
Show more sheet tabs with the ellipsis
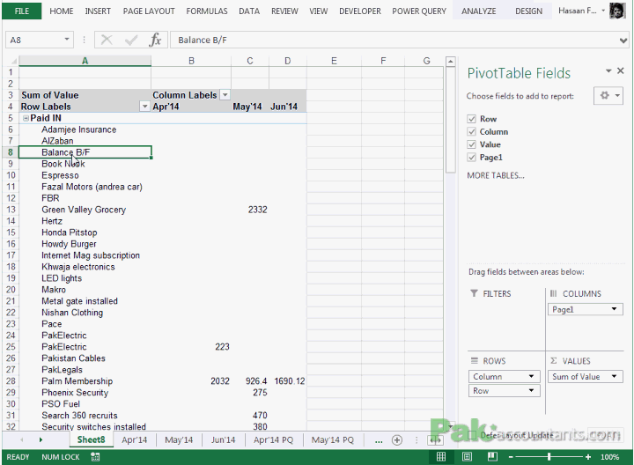click(379, 440)
